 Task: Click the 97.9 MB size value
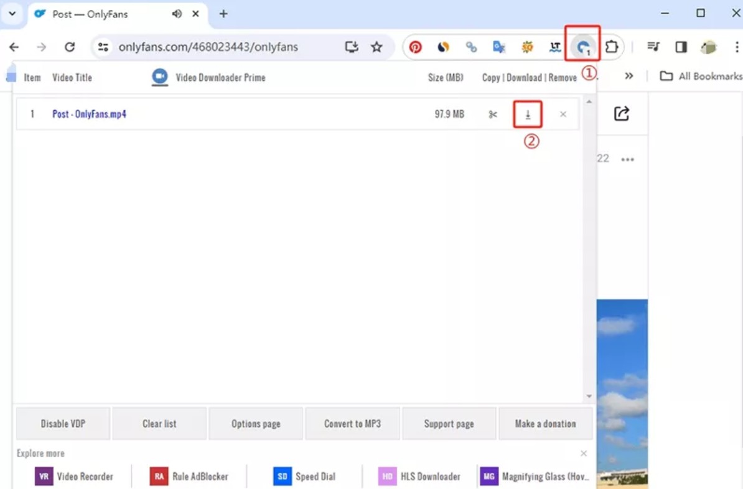449,114
